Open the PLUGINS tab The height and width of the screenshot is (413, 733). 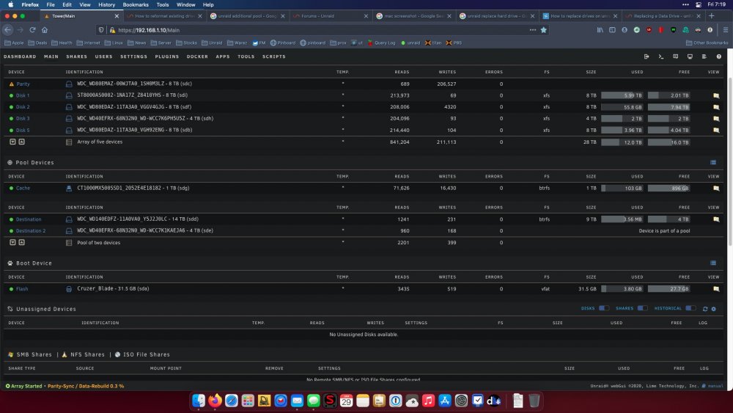(x=167, y=56)
